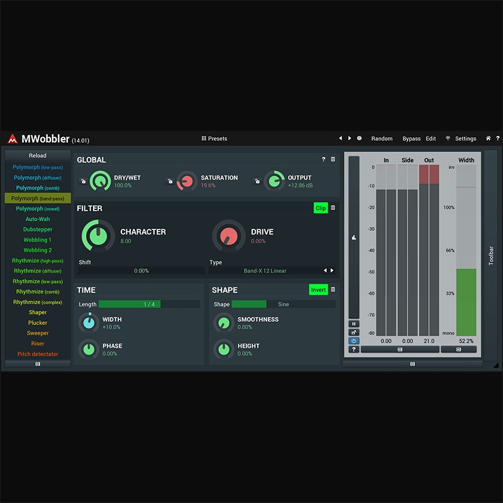
Task: Click the Out meter value 21.0
Action: click(429, 341)
